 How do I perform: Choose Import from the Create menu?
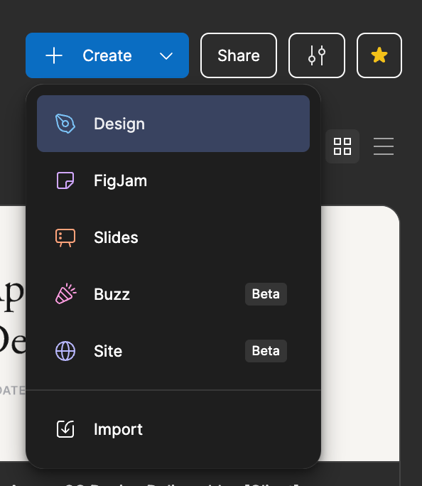pos(173,429)
